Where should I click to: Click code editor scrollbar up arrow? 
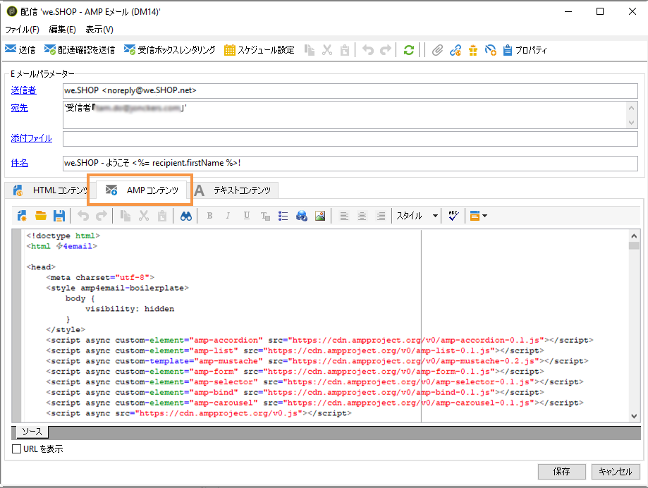pos(634,236)
